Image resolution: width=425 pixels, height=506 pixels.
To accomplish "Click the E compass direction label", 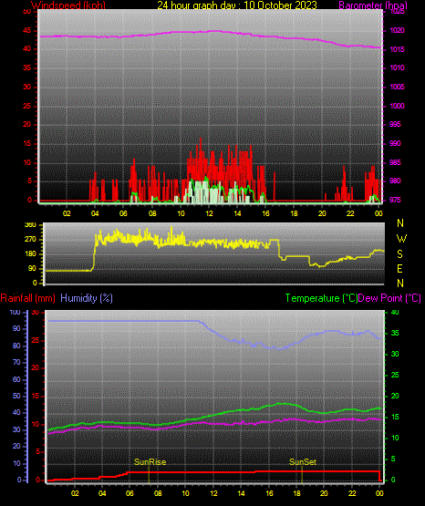I will click(399, 268).
